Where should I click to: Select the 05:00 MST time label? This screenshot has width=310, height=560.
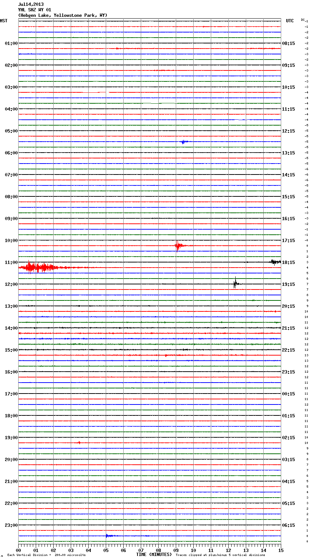click(x=11, y=131)
